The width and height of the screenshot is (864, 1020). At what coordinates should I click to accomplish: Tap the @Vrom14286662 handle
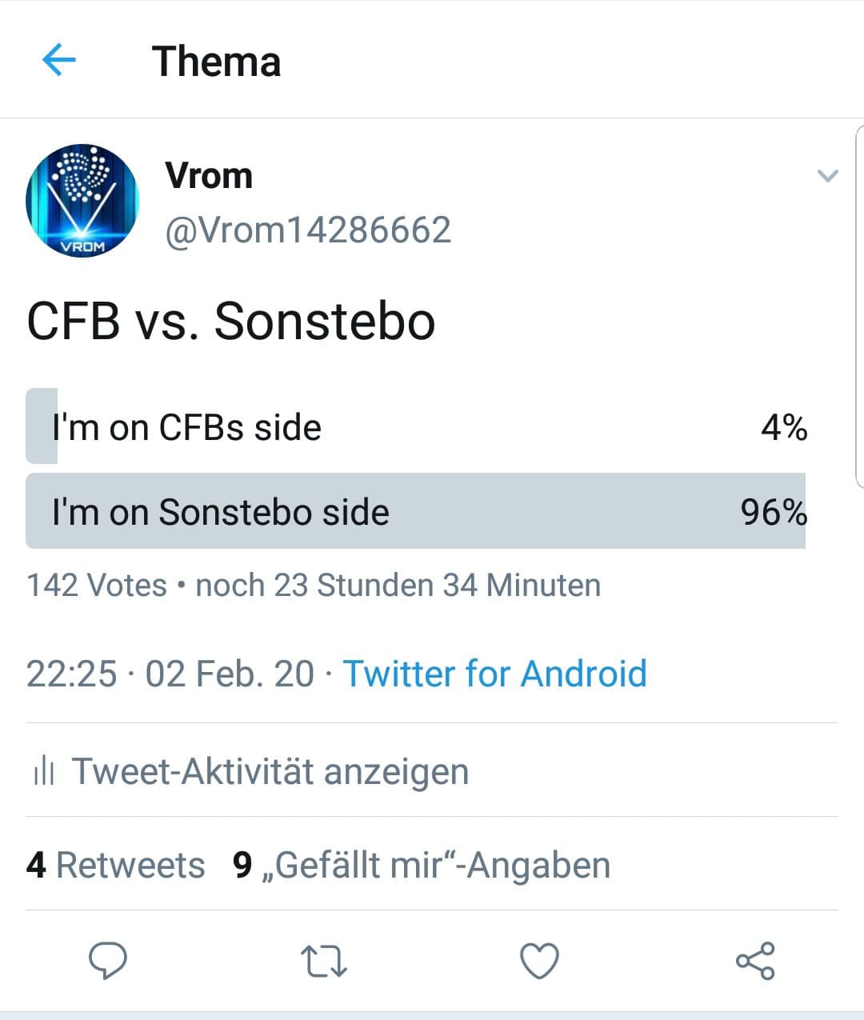coord(308,230)
